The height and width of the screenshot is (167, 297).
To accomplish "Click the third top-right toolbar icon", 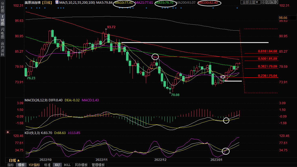I will pos(272,2).
